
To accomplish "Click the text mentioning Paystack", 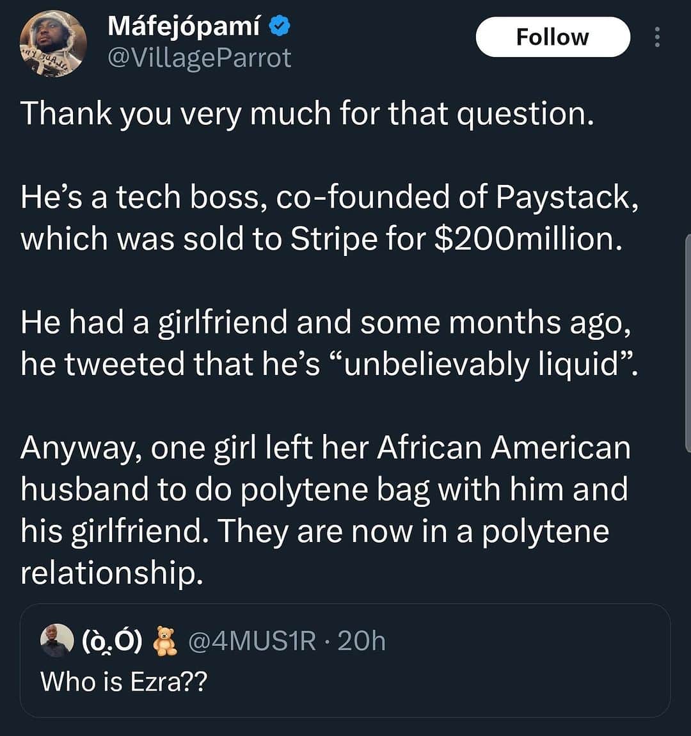I will point(330,198).
